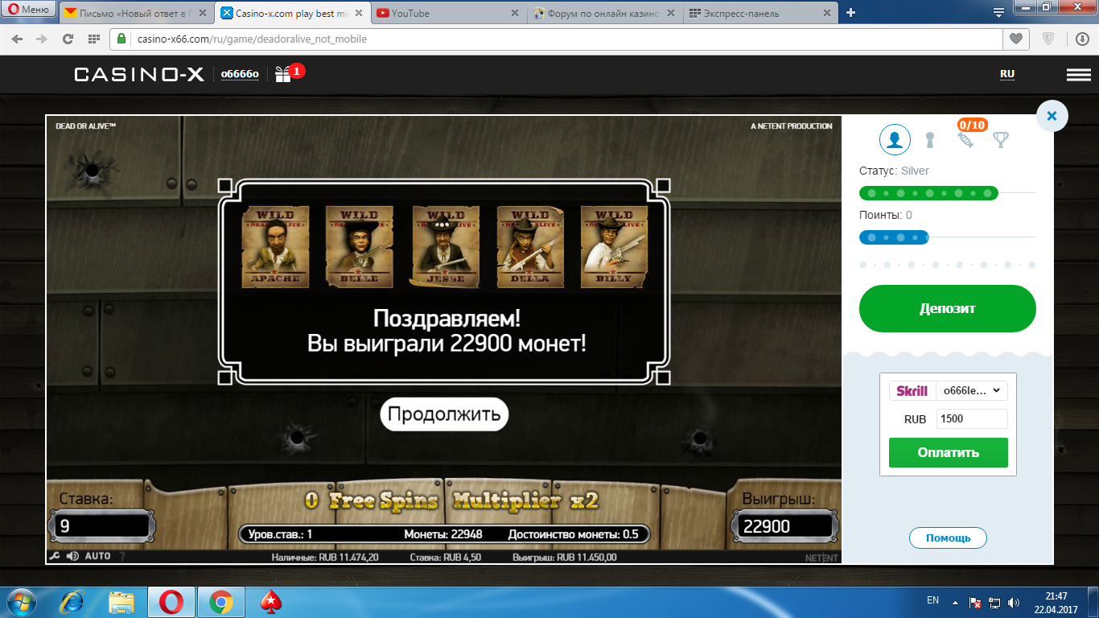The height and width of the screenshot is (618, 1099).
Task: Open game settings wrench icon
Action: coord(55,556)
